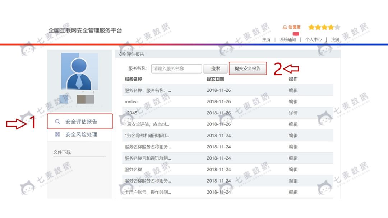
Task: Click the first gold star in rating
Action: (311, 27)
